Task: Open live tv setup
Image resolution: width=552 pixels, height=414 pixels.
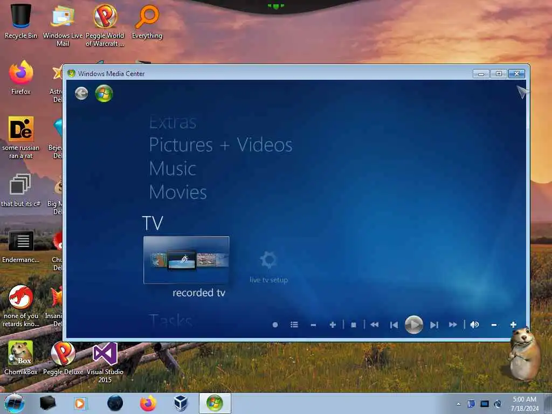Action: point(268,267)
